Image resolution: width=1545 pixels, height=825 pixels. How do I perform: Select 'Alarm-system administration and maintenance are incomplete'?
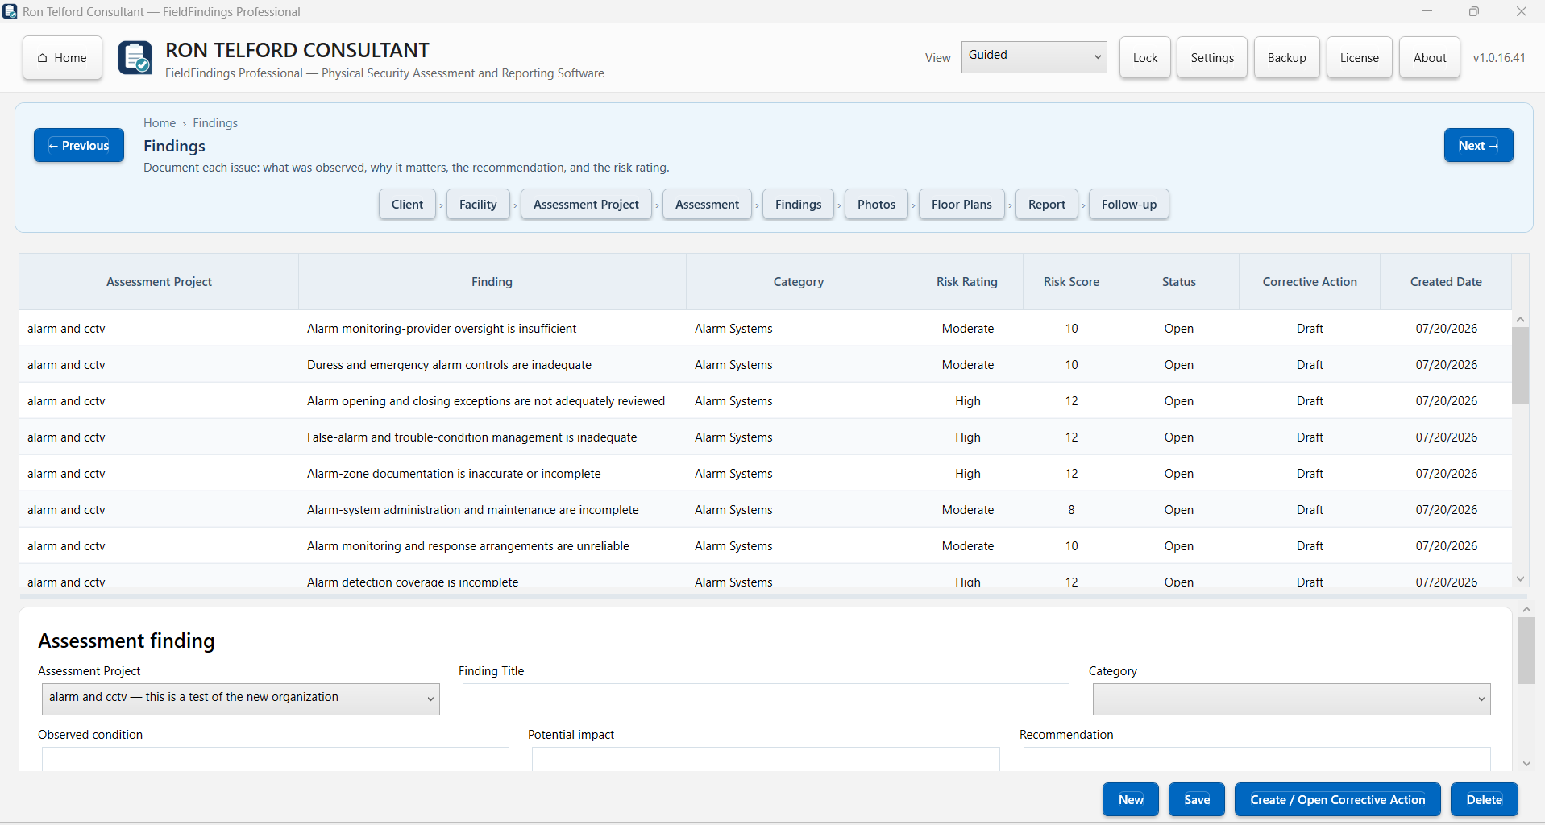tap(765, 510)
